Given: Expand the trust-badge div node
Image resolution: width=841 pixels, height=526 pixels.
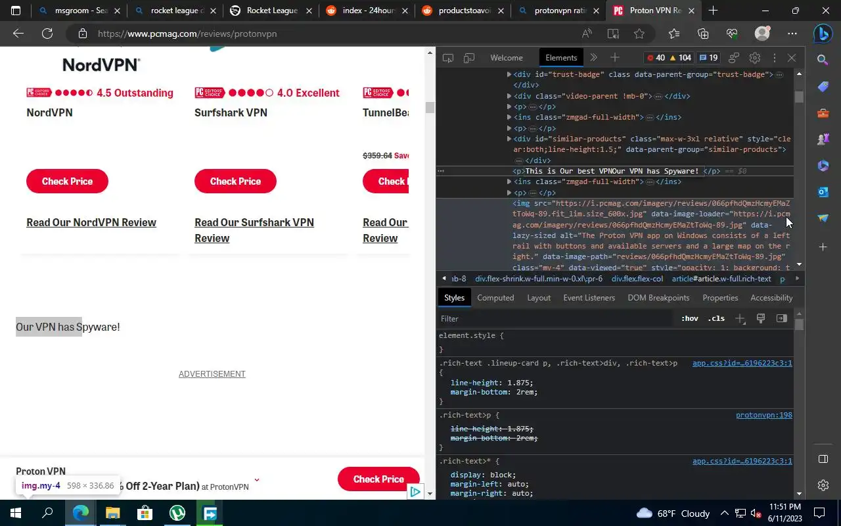Looking at the screenshot, I should click(509, 75).
